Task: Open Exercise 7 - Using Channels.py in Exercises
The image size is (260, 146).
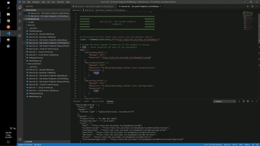Action: pos(41,52)
